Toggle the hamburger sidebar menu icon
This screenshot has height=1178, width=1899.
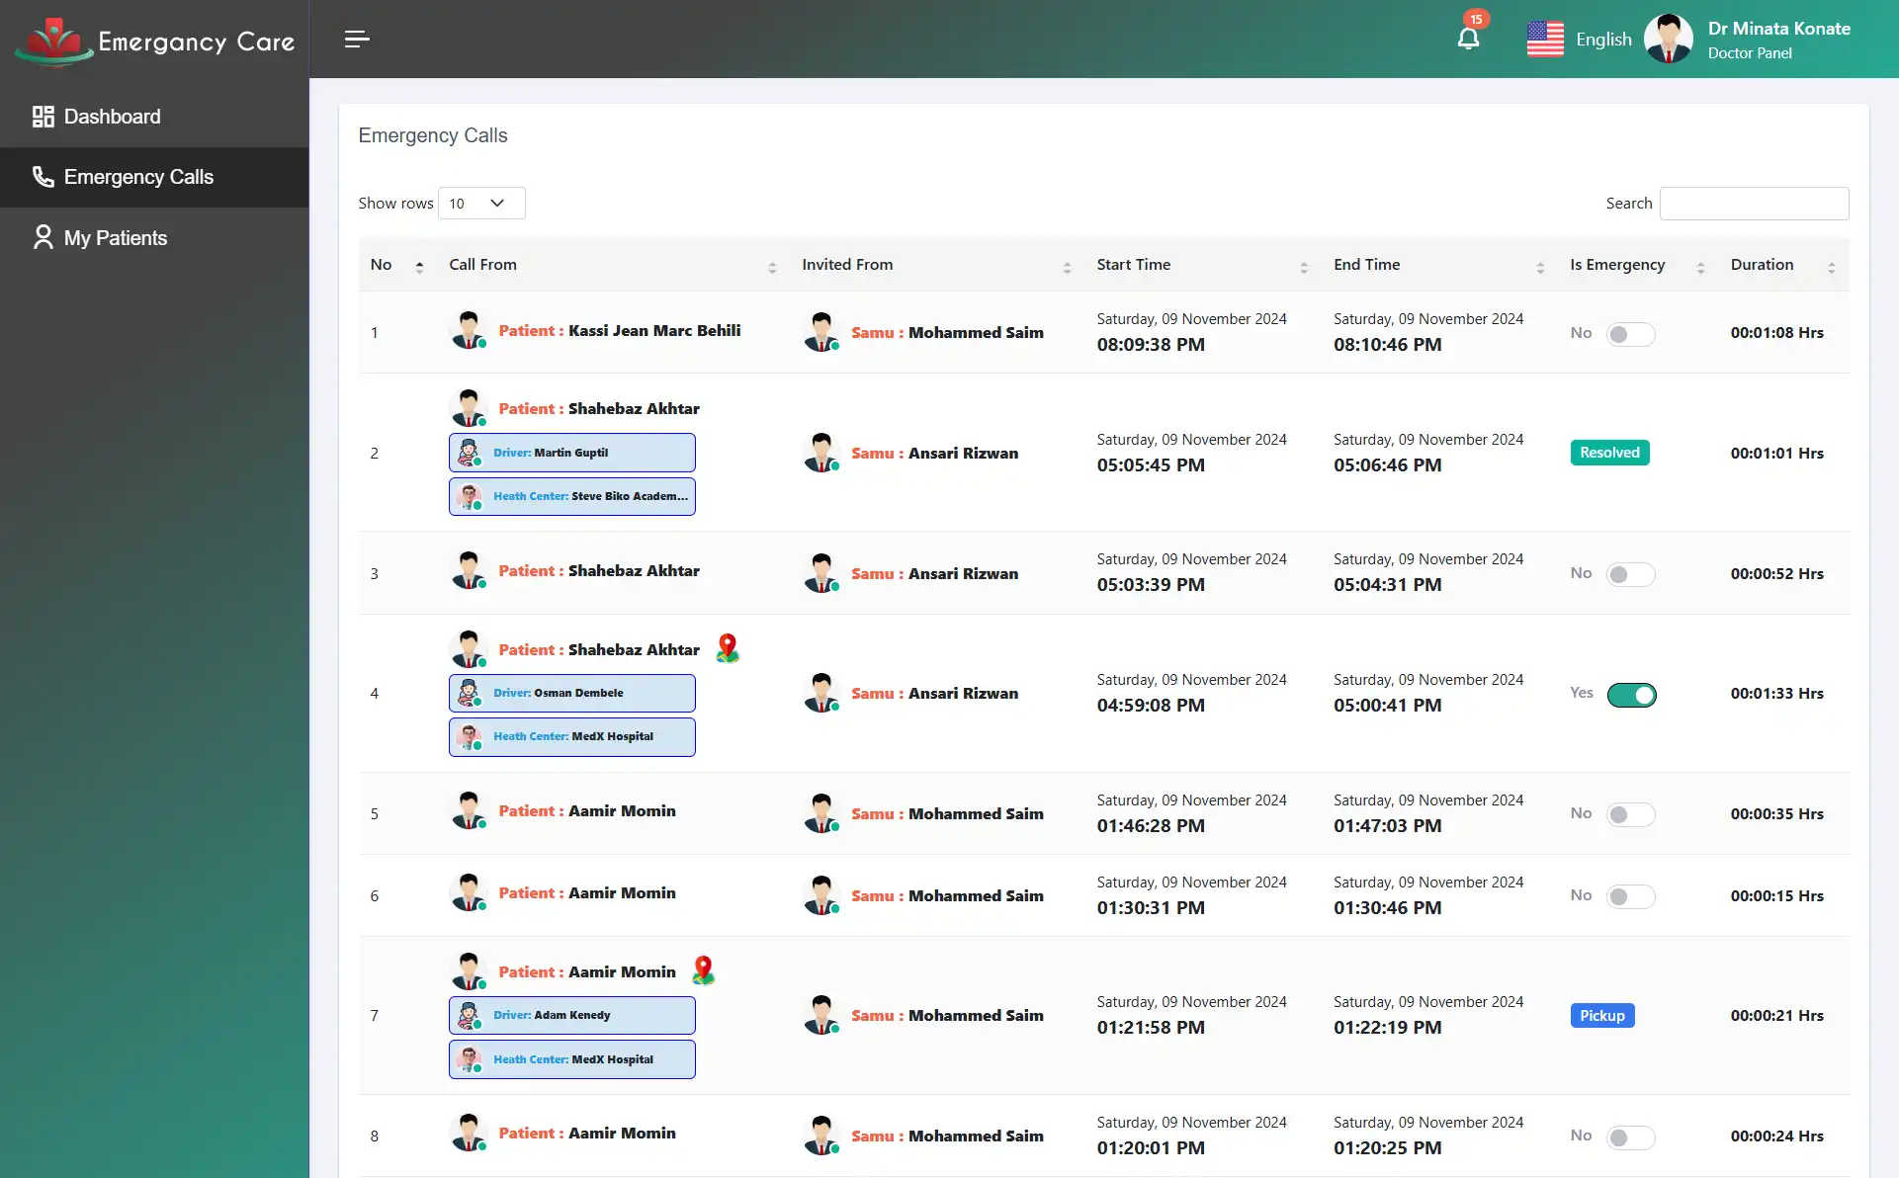(x=357, y=39)
